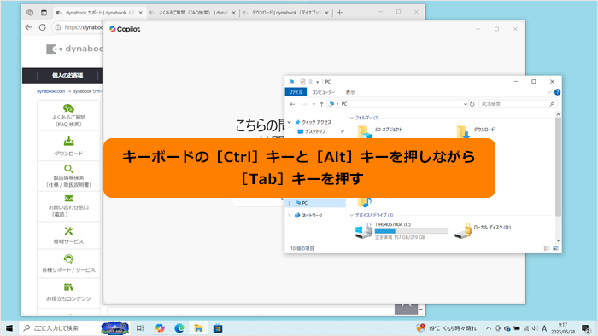The height and width of the screenshot is (336, 598).
Task: Open the taskbar clock showing 9:17
Action: (562, 328)
